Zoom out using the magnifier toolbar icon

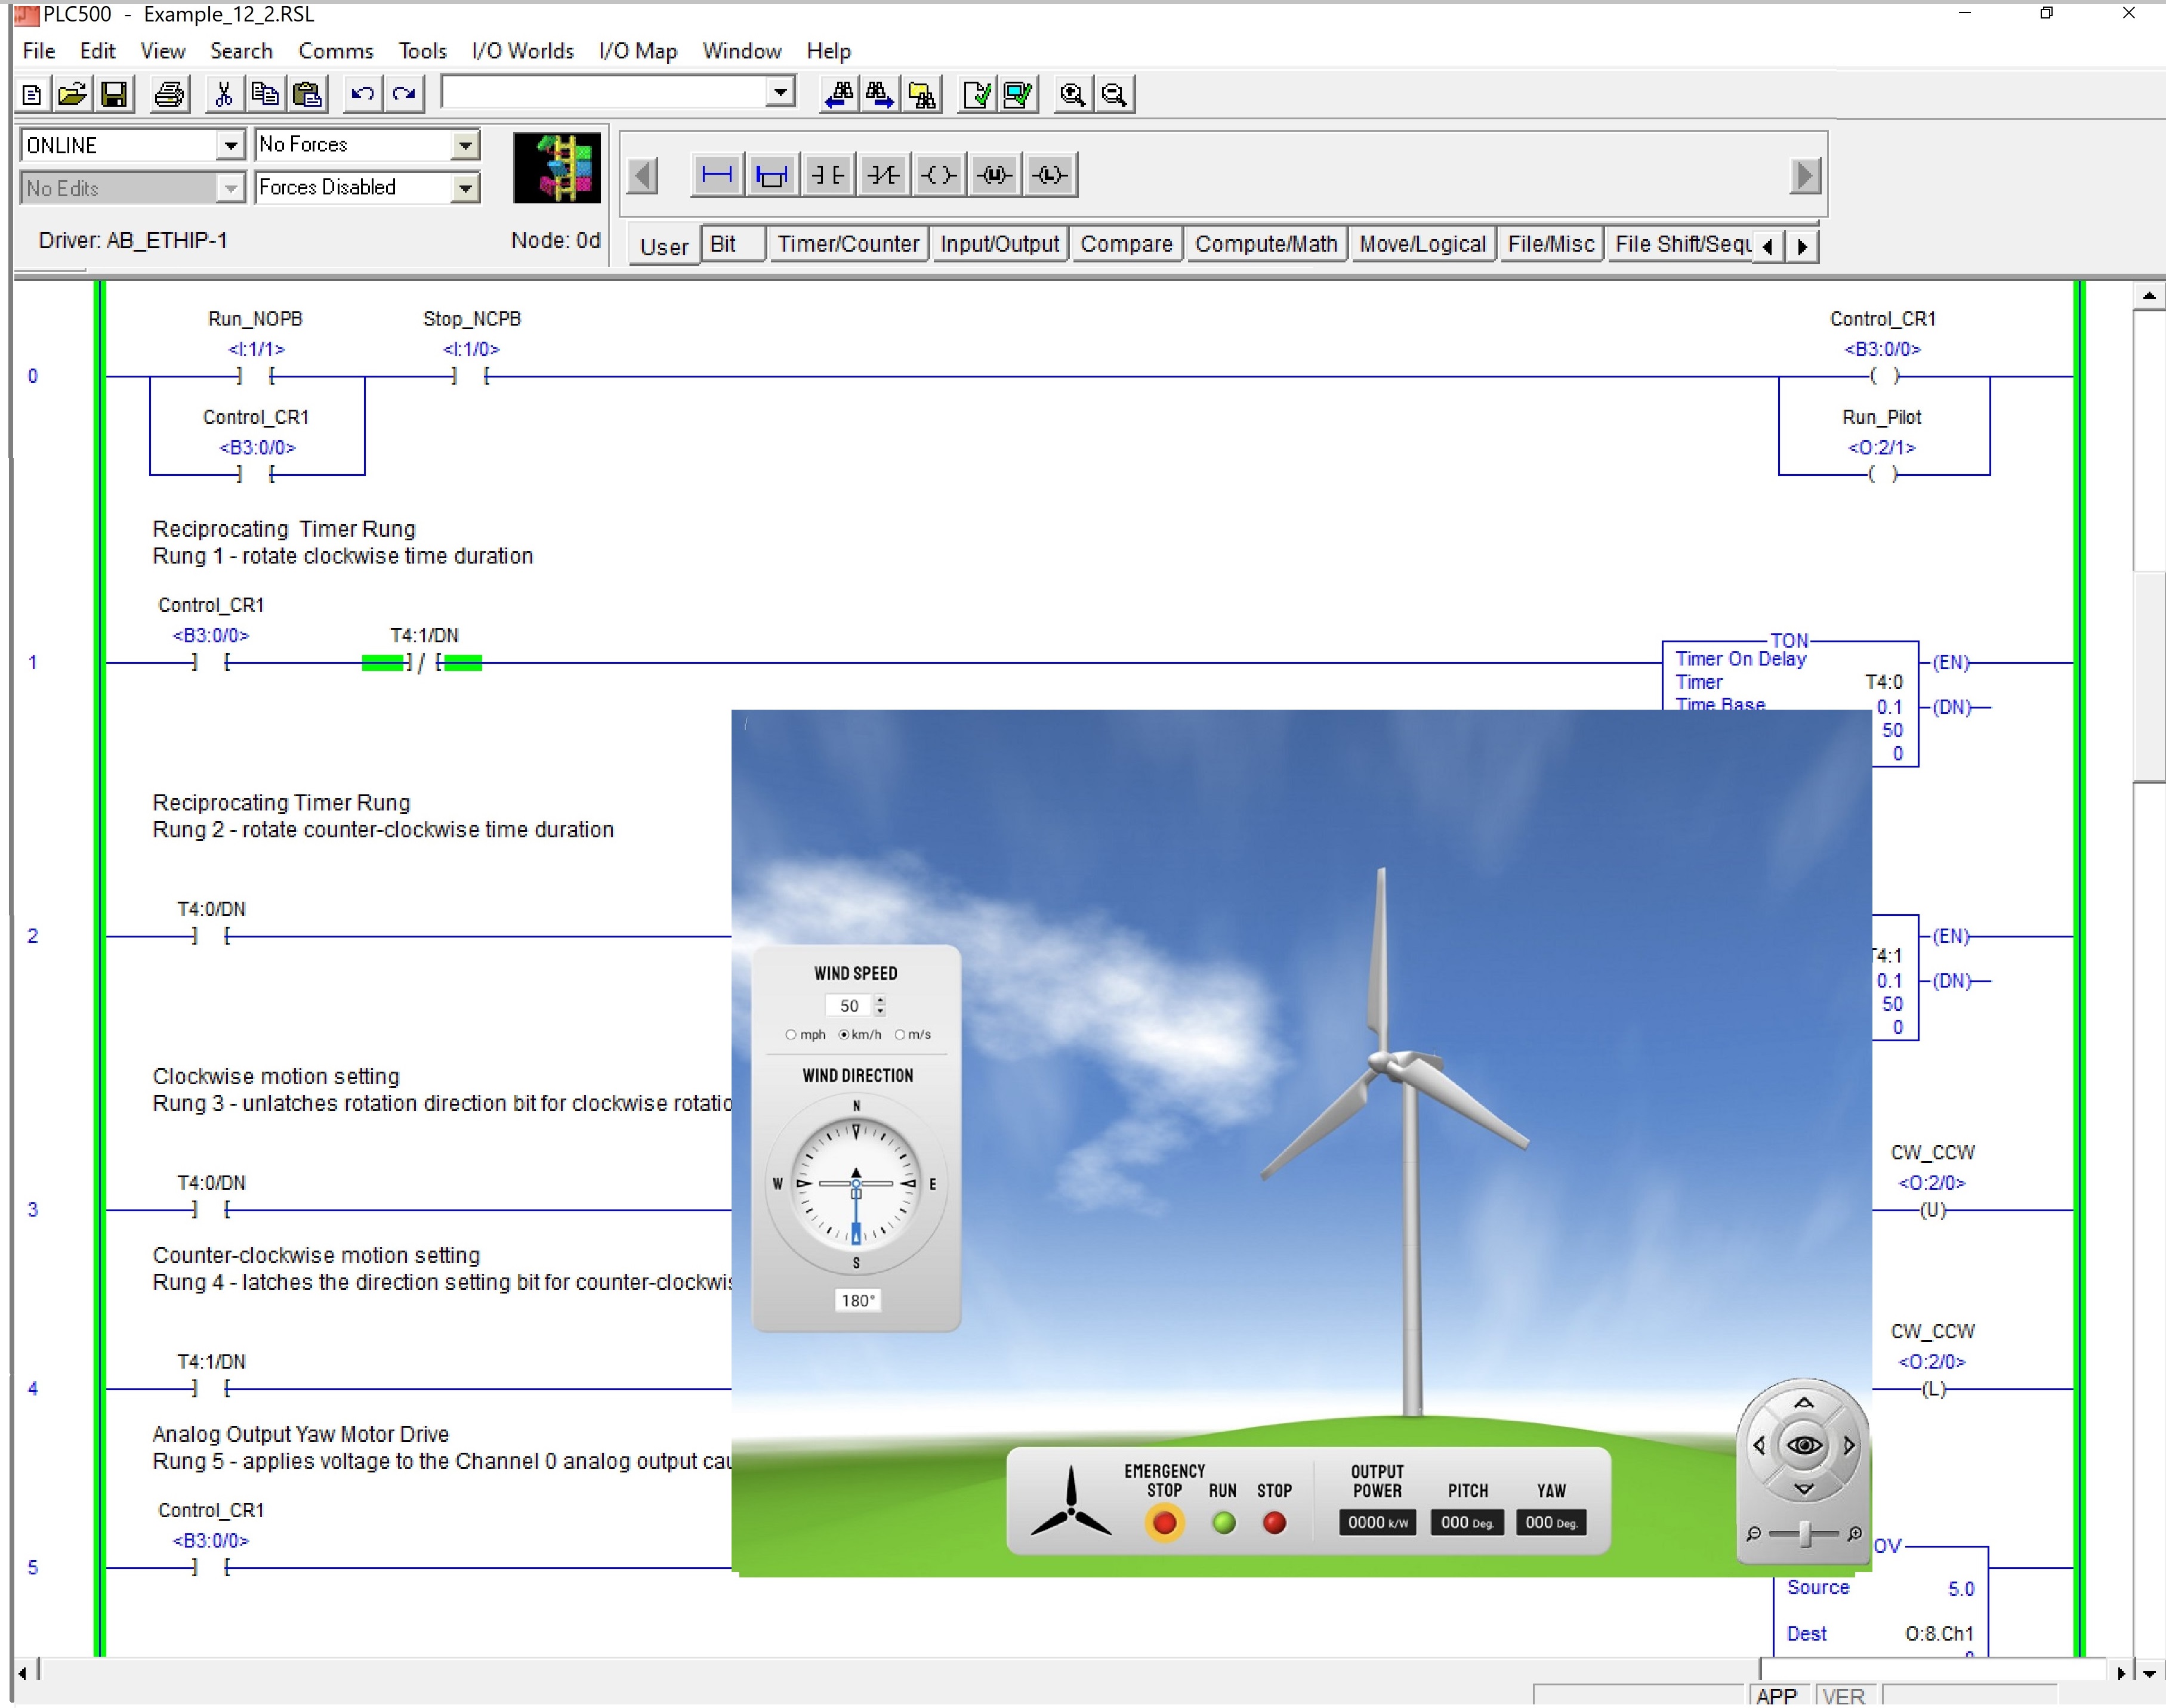coord(1115,93)
